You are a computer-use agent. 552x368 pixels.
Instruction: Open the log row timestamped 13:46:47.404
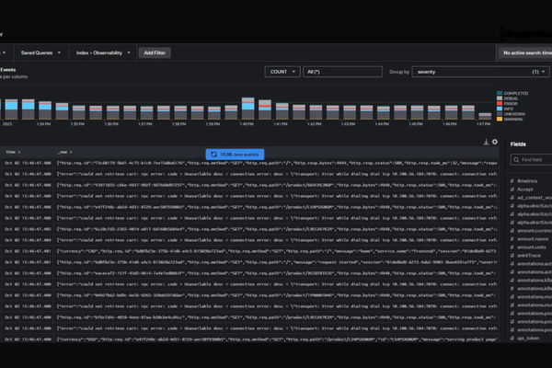(x=249, y=240)
